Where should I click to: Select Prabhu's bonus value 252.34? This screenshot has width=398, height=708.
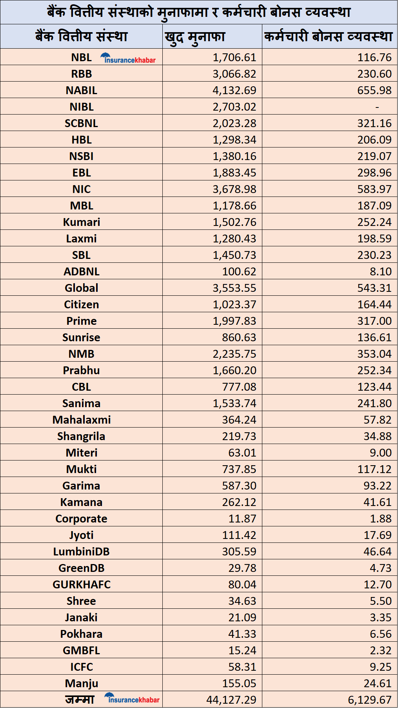(x=374, y=370)
